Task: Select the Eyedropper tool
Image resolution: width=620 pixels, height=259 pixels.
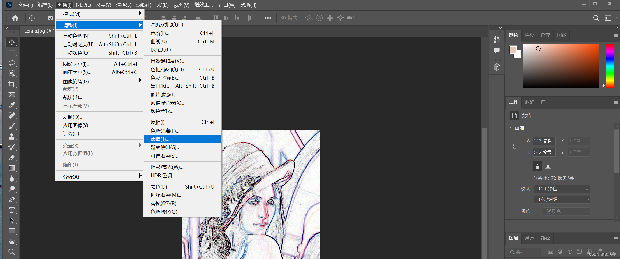Action: click(x=12, y=105)
